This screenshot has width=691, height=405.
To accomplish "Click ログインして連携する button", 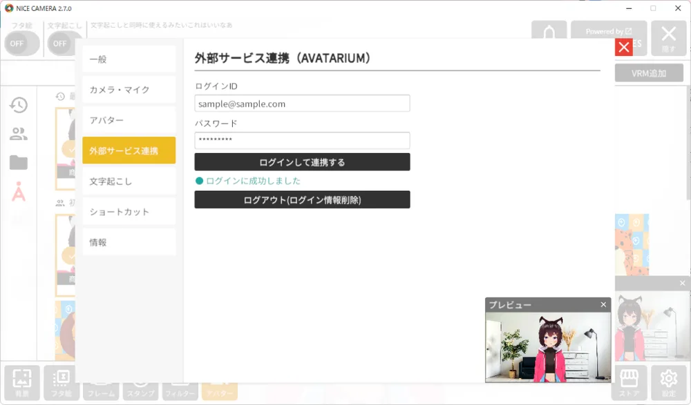I will click(x=303, y=162).
